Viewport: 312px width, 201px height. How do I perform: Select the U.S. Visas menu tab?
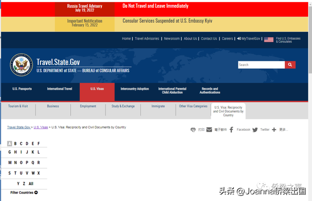[97, 92]
